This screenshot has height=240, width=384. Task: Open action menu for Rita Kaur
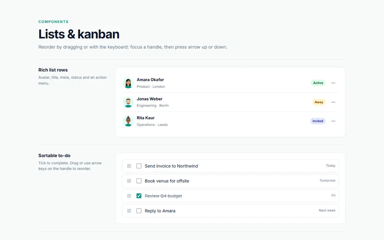click(333, 121)
